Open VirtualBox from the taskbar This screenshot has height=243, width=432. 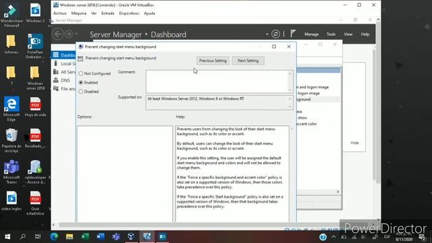(131, 237)
